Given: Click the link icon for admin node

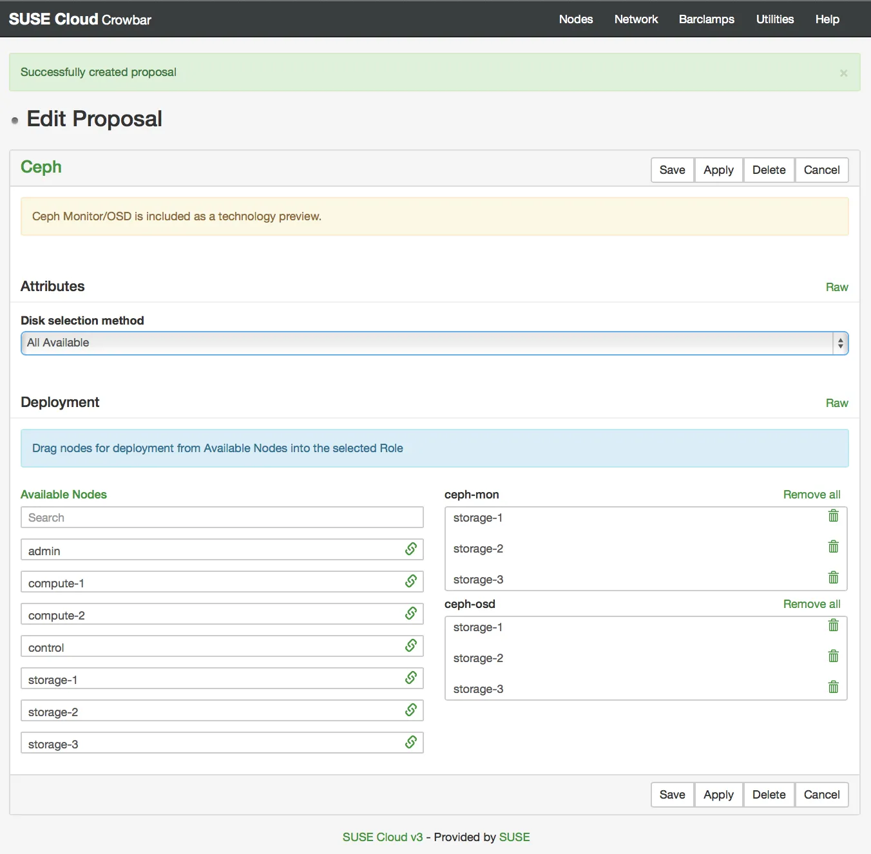Looking at the screenshot, I should 411,549.
